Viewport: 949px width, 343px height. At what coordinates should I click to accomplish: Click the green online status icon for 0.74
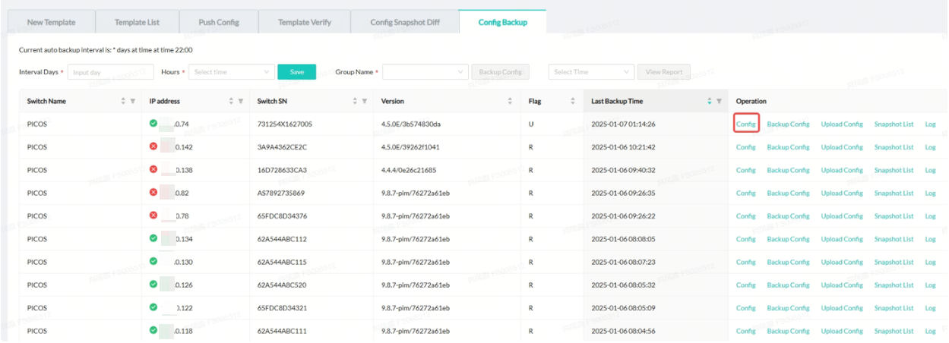(x=154, y=123)
